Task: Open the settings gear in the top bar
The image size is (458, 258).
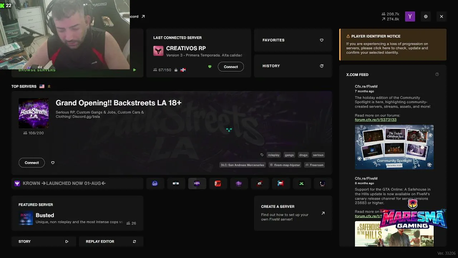Action: [x=426, y=16]
